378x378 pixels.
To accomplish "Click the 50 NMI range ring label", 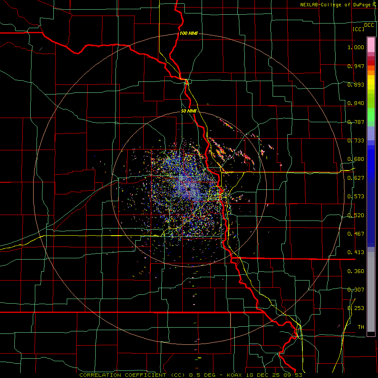I will click(189, 111).
